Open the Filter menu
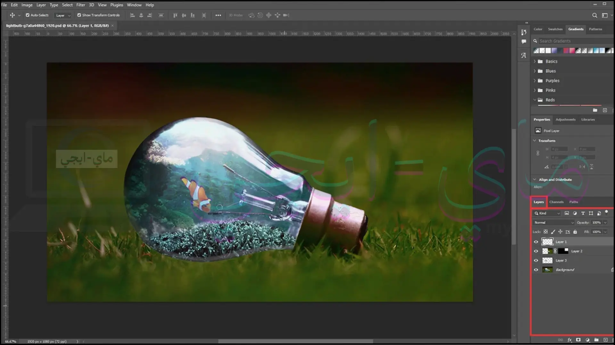615x345 pixels. tap(81, 5)
